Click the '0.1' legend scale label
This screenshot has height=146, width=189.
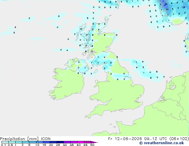(x=3, y=145)
